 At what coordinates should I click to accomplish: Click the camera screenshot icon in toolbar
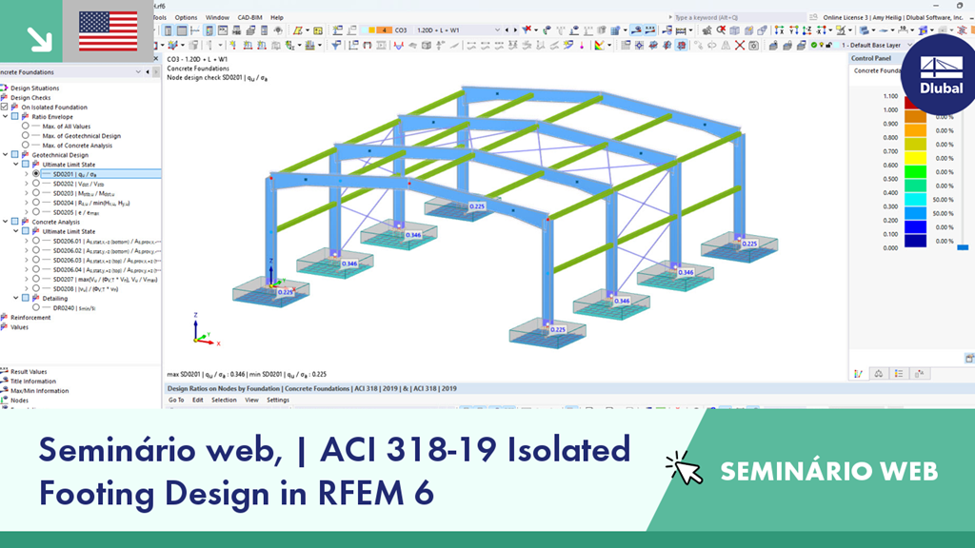point(754,46)
